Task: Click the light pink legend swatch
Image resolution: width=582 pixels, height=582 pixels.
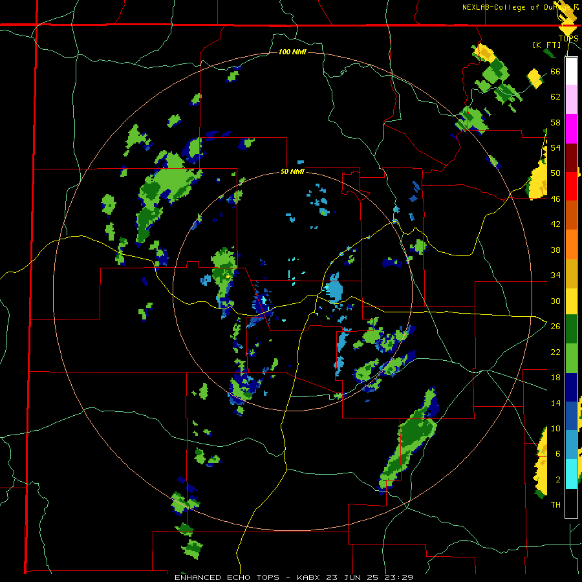Action: pos(571,99)
